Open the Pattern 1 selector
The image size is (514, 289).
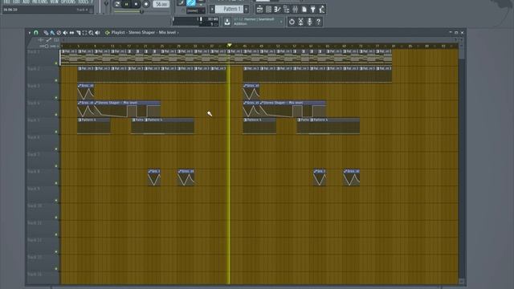click(230, 9)
